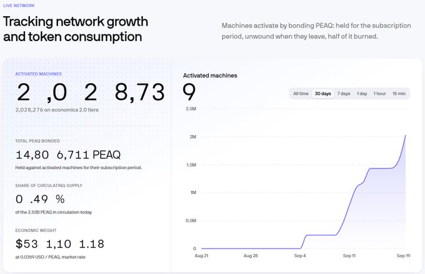425x274 pixels.
Task: Click the 2.5M axis label
Action: (191, 109)
